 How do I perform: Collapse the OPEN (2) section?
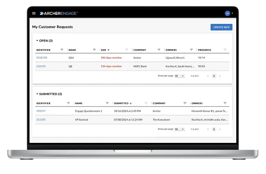37,40
